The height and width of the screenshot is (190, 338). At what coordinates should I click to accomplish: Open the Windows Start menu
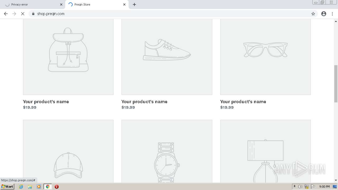7,187
